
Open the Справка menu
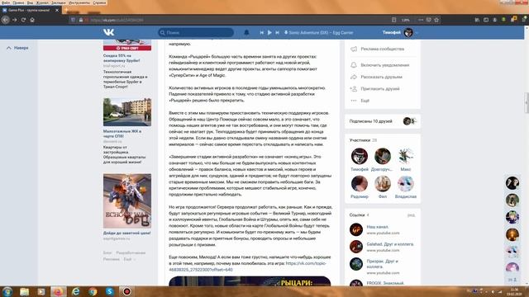pyautogui.click(x=99, y=2)
